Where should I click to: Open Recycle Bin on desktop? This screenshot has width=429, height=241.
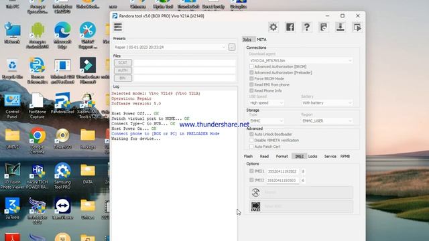[x=12, y=69]
